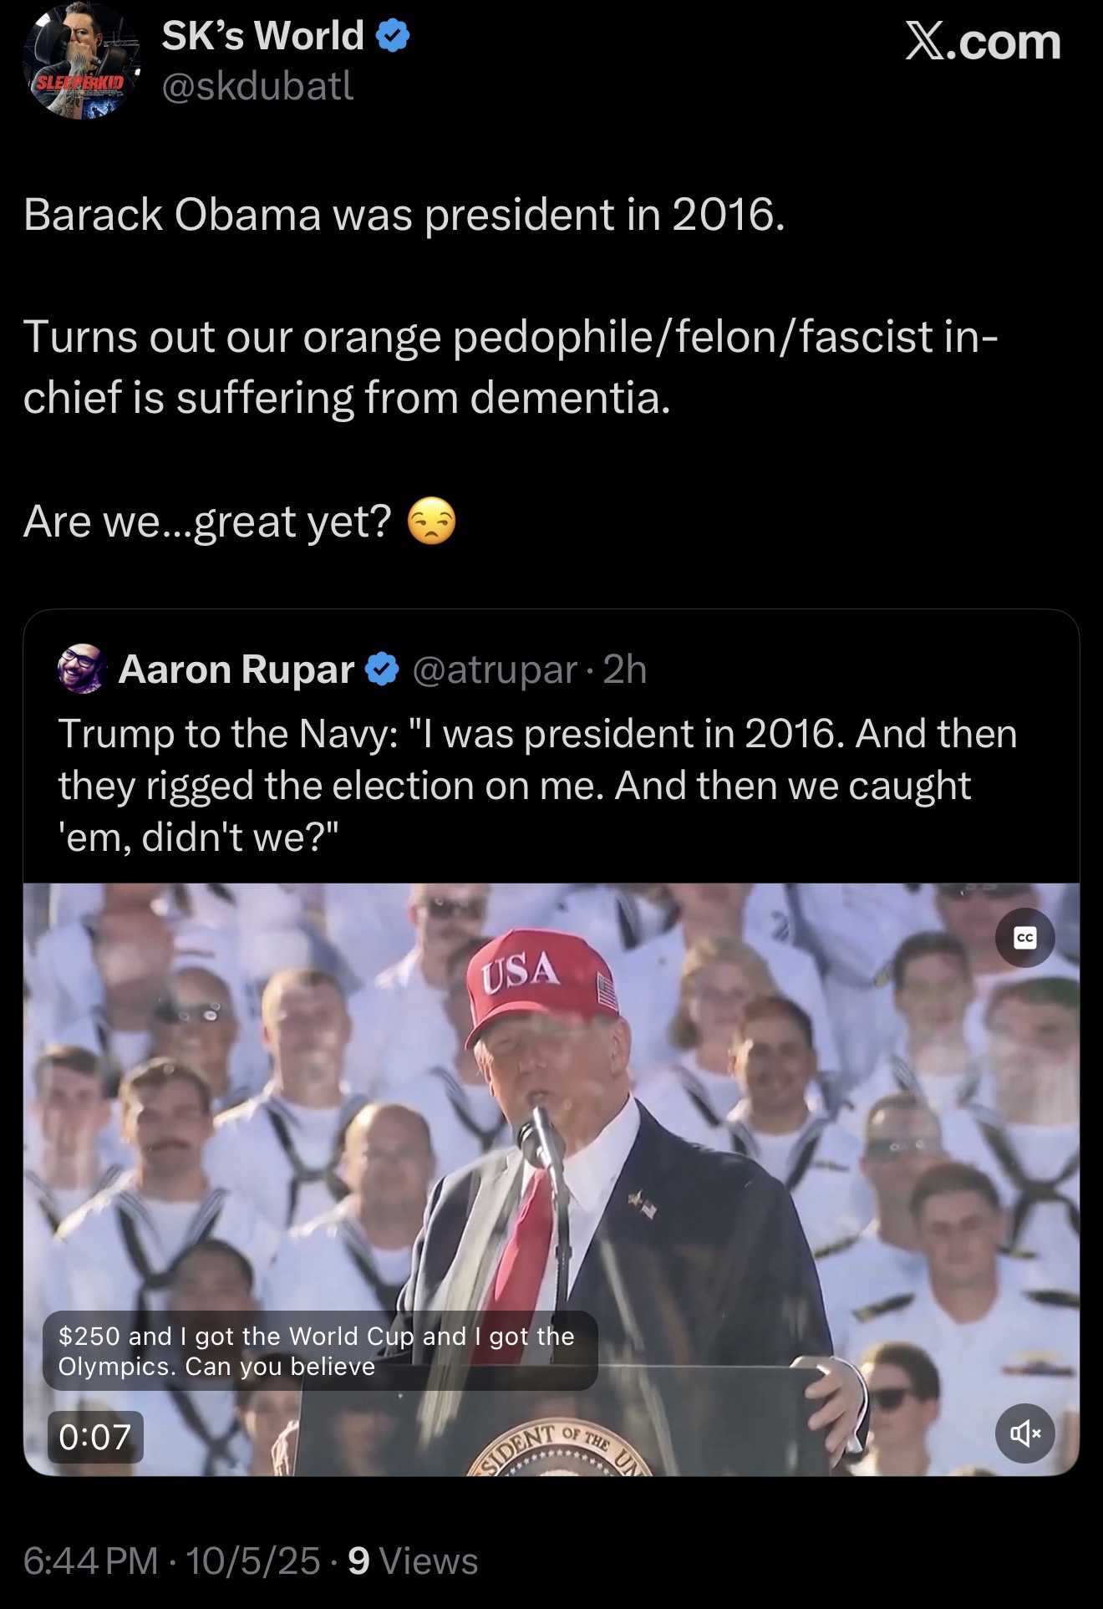Click the 2h timestamp on quoted post

[625, 670]
